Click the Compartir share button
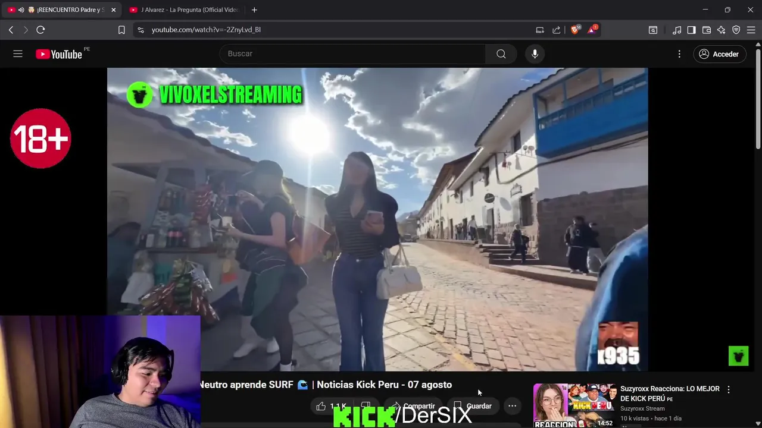The width and height of the screenshot is (762, 428). [413, 406]
